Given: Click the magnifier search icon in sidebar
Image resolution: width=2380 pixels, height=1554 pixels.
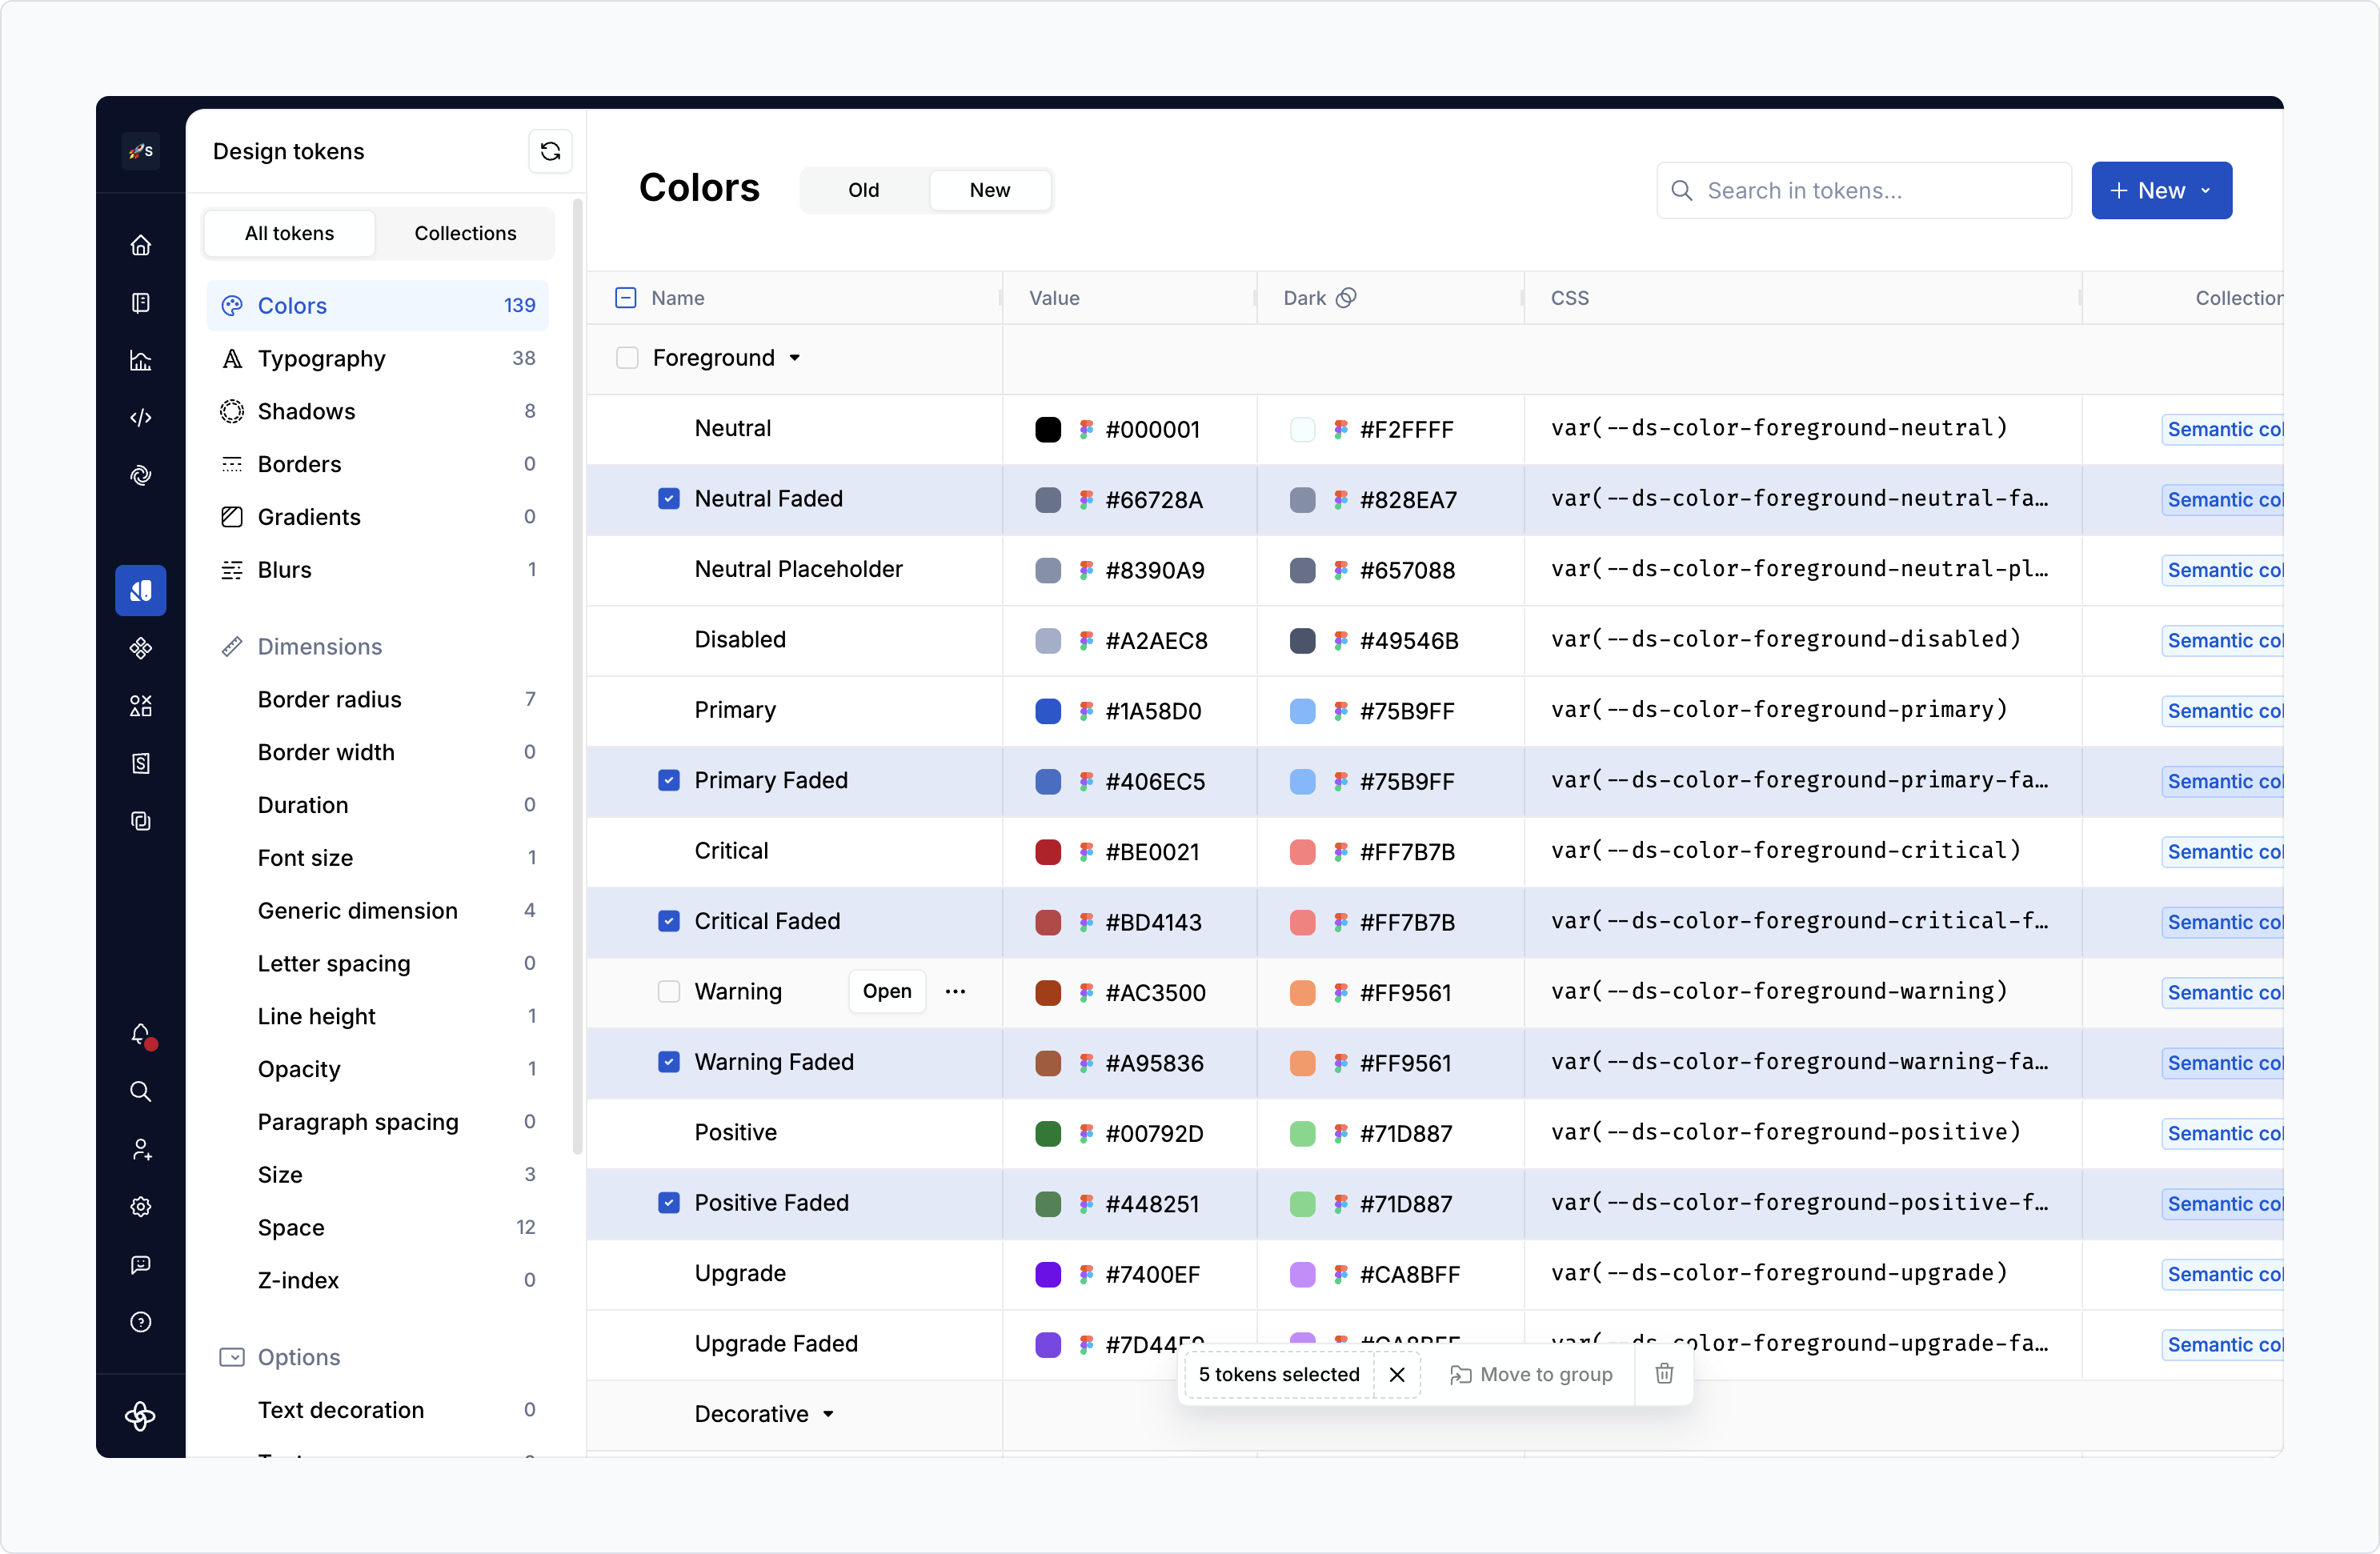Looking at the screenshot, I should tap(141, 1091).
